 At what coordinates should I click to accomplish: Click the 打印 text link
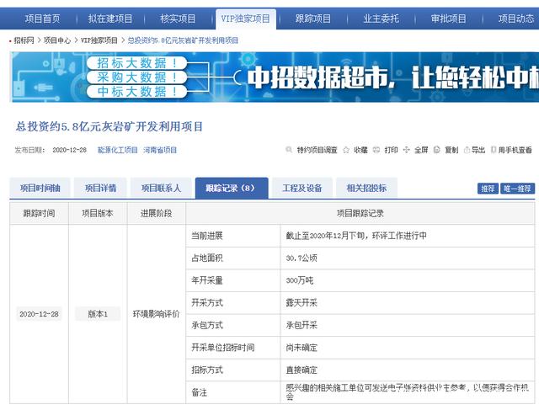tap(391, 150)
